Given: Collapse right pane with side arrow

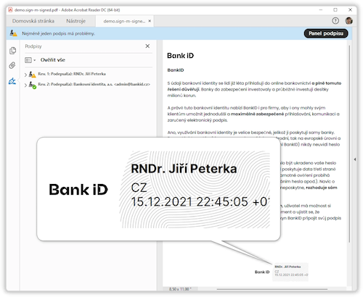Looking at the screenshot, I should 355,159.
